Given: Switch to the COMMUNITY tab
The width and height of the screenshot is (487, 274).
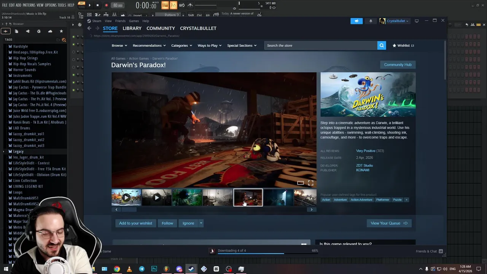Looking at the screenshot, I should [x=161, y=28].
